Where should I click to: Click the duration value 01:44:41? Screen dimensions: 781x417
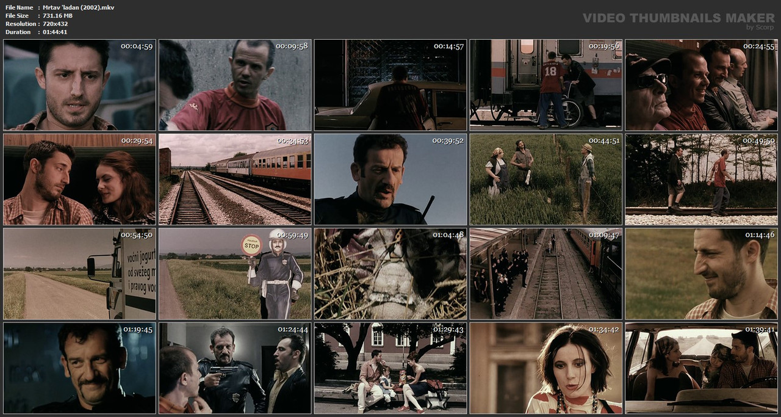(56, 32)
